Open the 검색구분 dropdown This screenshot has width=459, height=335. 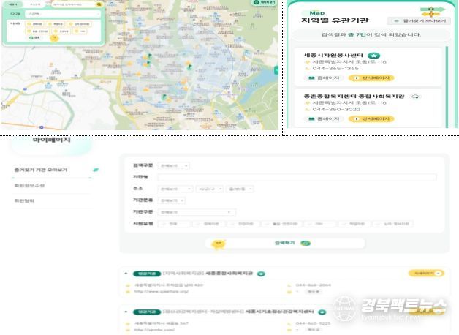click(x=174, y=165)
